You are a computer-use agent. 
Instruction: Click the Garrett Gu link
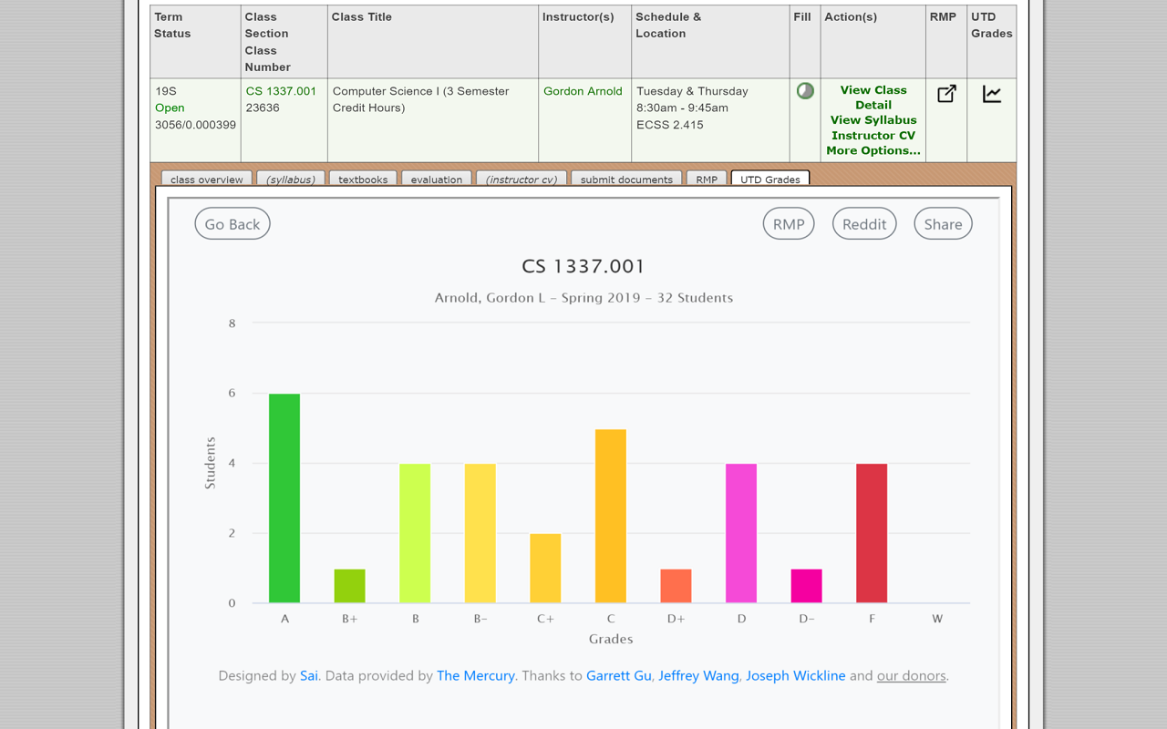coord(619,676)
